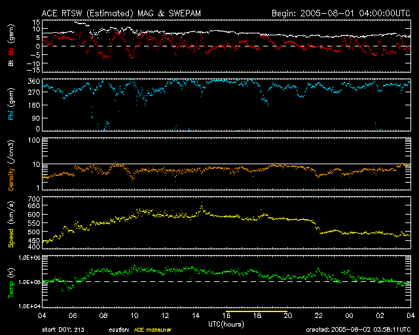Click the blue Phi (gsm) axis label
Viewport: 419px width, 335px height.
click(10, 105)
